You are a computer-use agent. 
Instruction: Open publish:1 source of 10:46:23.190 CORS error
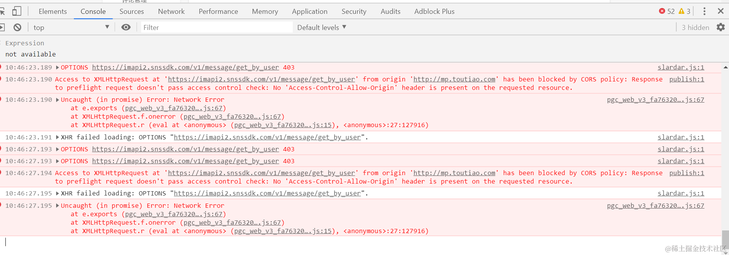[x=687, y=79]
